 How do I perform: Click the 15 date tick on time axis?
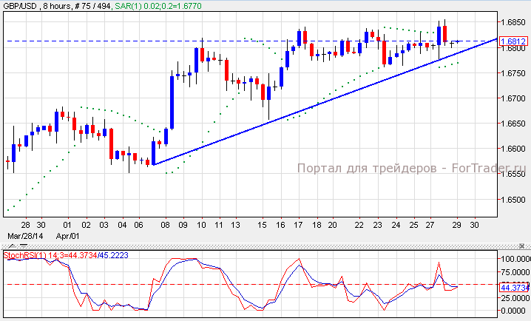[x=262, y=225]
